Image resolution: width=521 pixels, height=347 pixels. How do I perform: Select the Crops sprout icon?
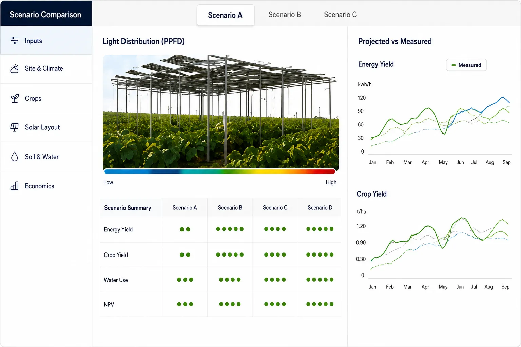click(15, 98)
